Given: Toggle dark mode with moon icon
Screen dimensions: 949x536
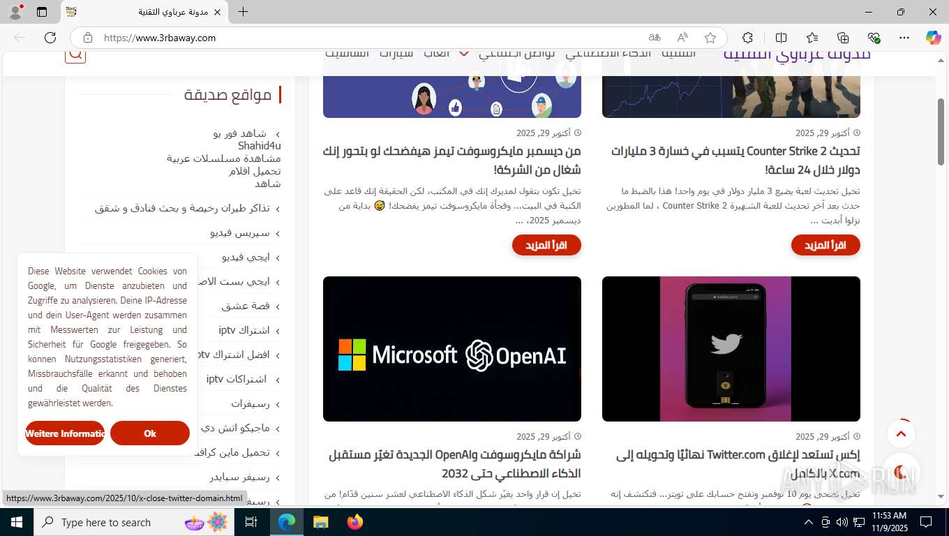Looking at the screenshot, I should [901, 472].
